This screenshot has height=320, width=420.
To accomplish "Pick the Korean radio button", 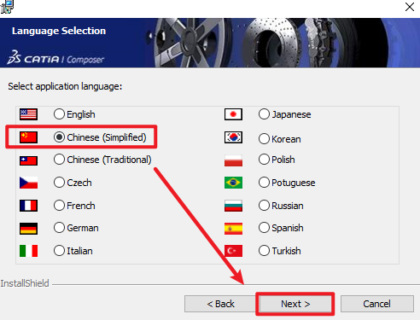I will point(280,139).
